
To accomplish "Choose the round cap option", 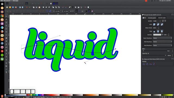I will tap(158, 31).
